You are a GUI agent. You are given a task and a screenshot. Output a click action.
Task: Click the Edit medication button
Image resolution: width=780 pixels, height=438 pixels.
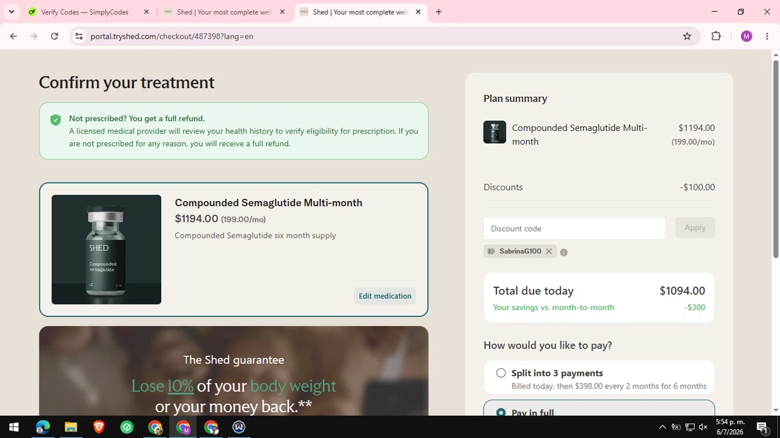click(x=385, y=296)
